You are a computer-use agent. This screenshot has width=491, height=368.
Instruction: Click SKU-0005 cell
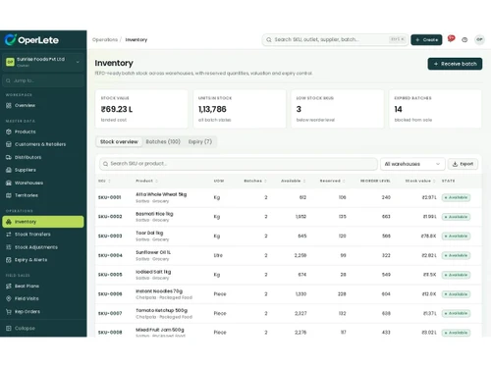point(110,275)
